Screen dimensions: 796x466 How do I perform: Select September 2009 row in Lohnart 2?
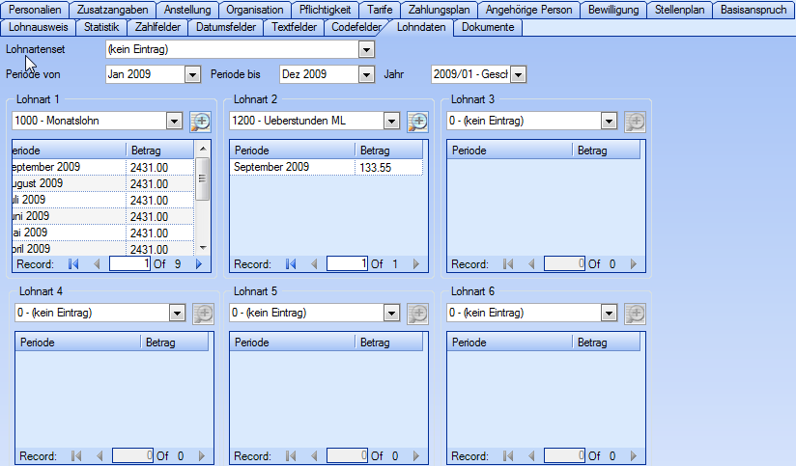click(x=326, y=167)
